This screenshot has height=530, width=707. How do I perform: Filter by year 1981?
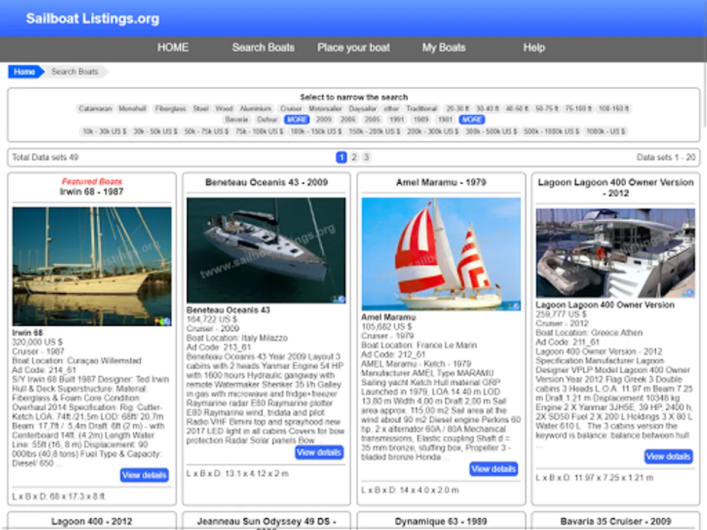(x=445, y=120)
